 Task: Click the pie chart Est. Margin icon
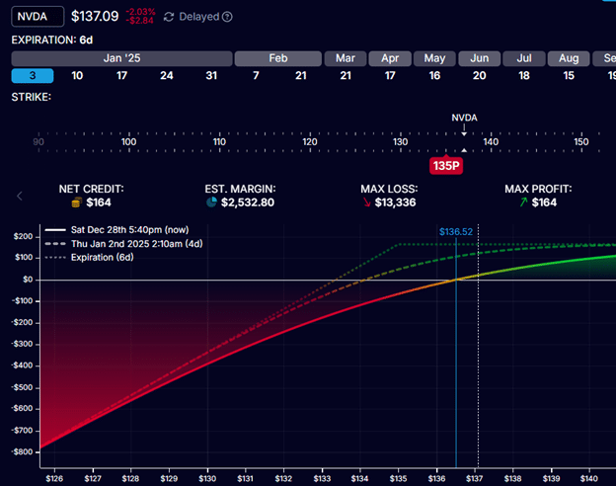coord(211,202)
